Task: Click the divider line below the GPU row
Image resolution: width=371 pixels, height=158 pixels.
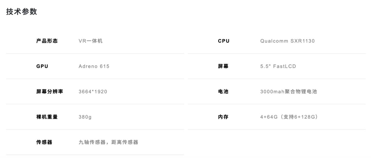Action: (x=95, y=79)
